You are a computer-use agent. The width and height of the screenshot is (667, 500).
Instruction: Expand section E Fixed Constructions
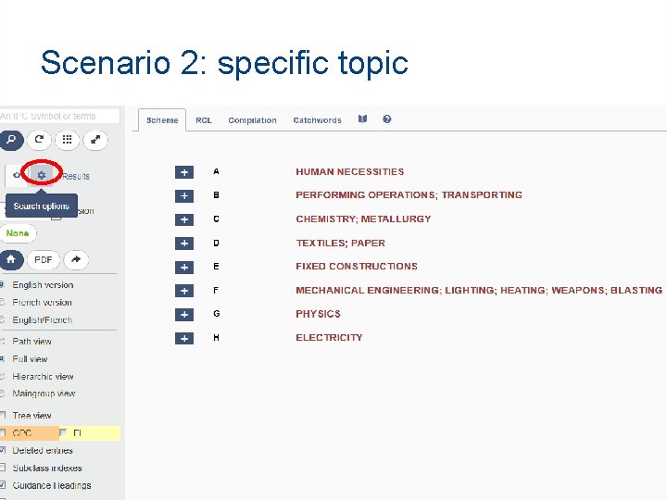pyautogui.click(x=184, y=267)
